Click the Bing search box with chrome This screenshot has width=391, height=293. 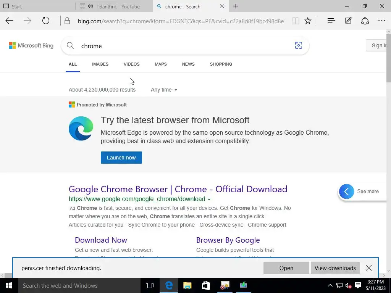(x=185, y=45)
